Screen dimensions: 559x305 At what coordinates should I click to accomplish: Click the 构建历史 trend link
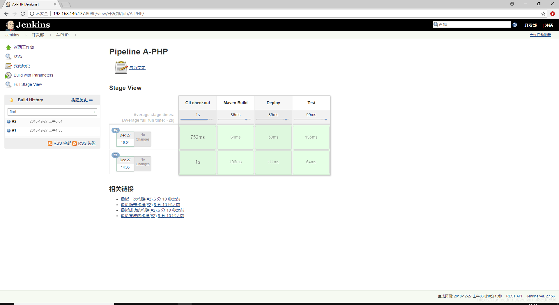79,100
